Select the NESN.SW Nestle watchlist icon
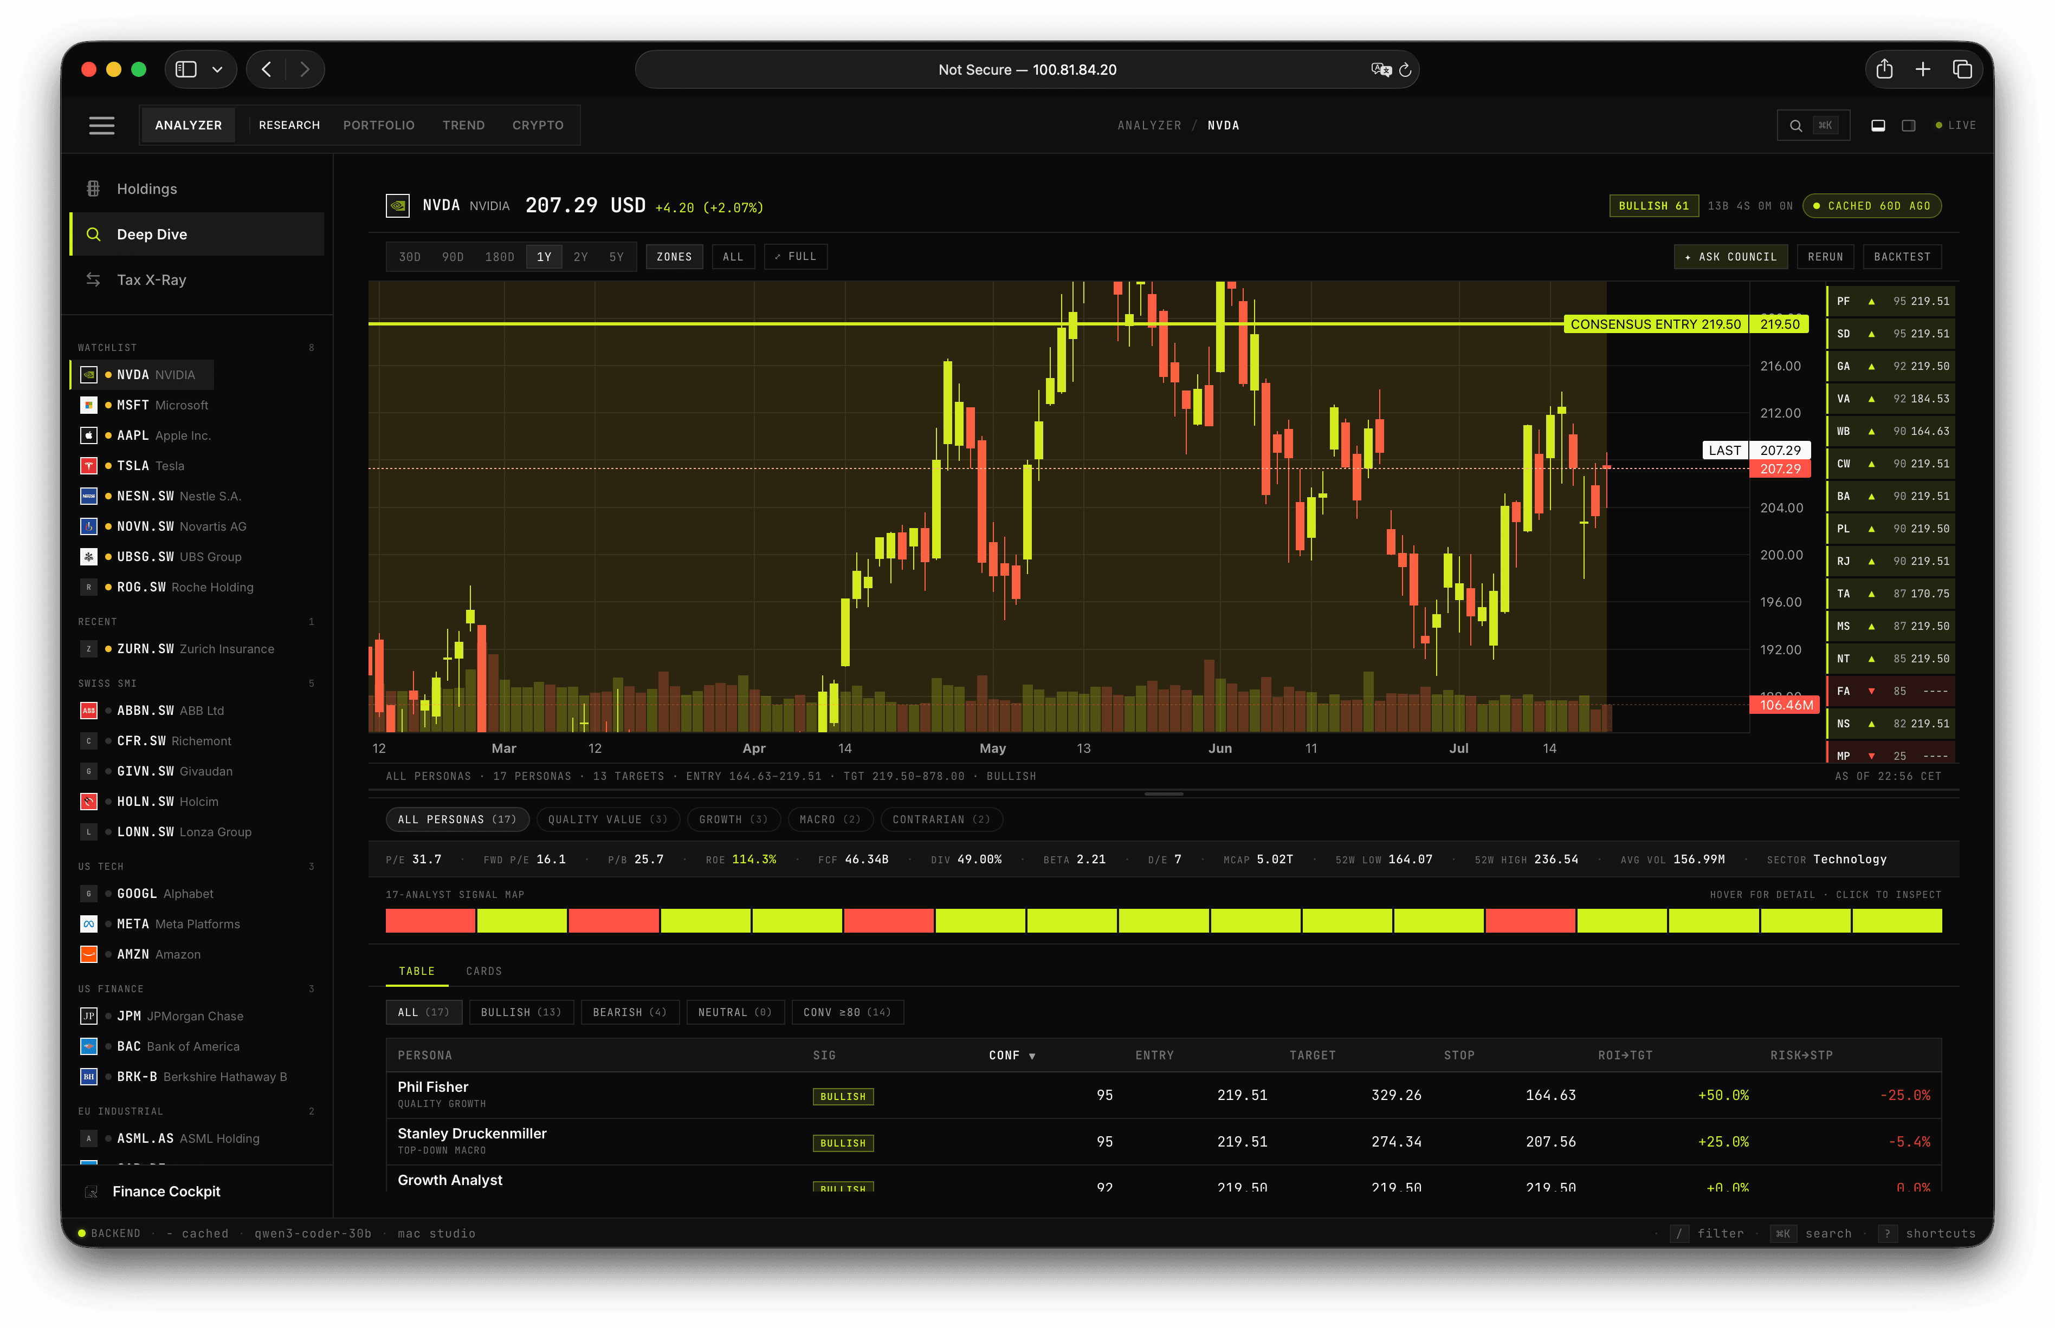 point(89,496)
